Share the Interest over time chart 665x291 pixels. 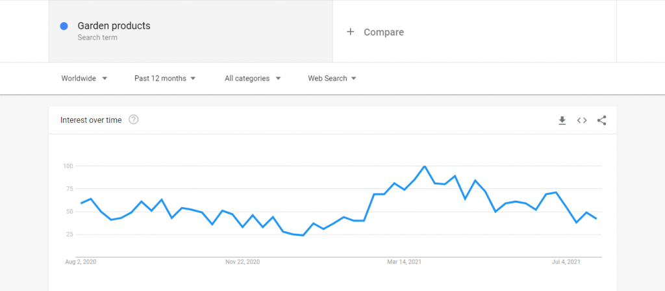[x=601, y=120]
